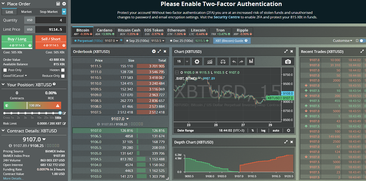Open the Security Centre link
This screenshot has height=181, width=366.
pyautogui.click(x=226, y=17)
